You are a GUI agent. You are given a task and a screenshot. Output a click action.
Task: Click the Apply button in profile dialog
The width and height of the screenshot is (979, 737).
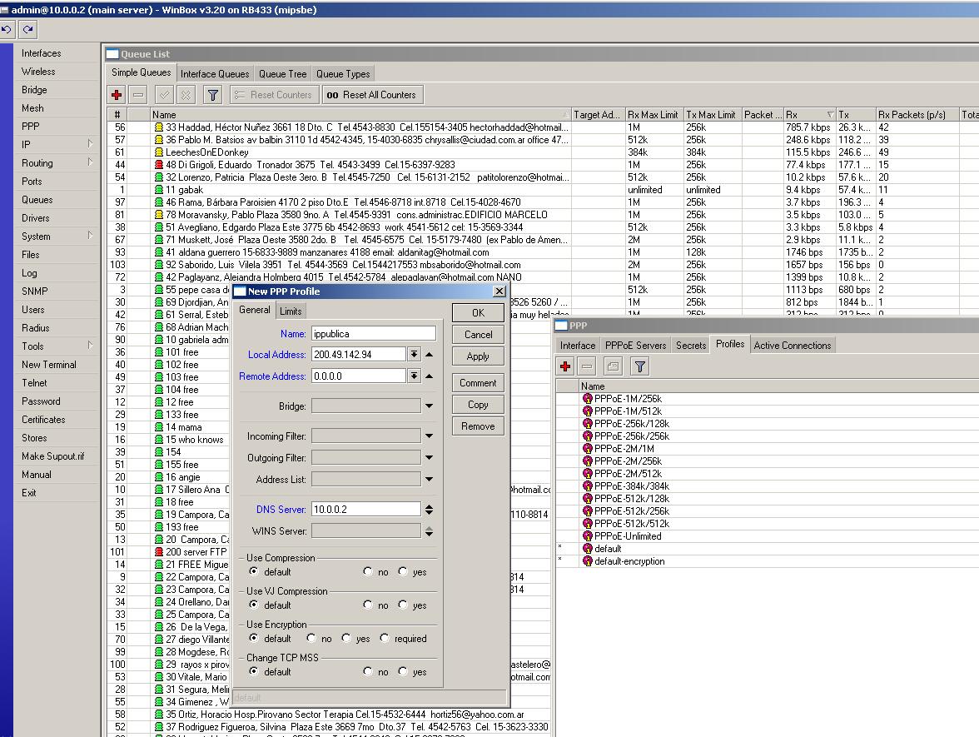[478, 356]
